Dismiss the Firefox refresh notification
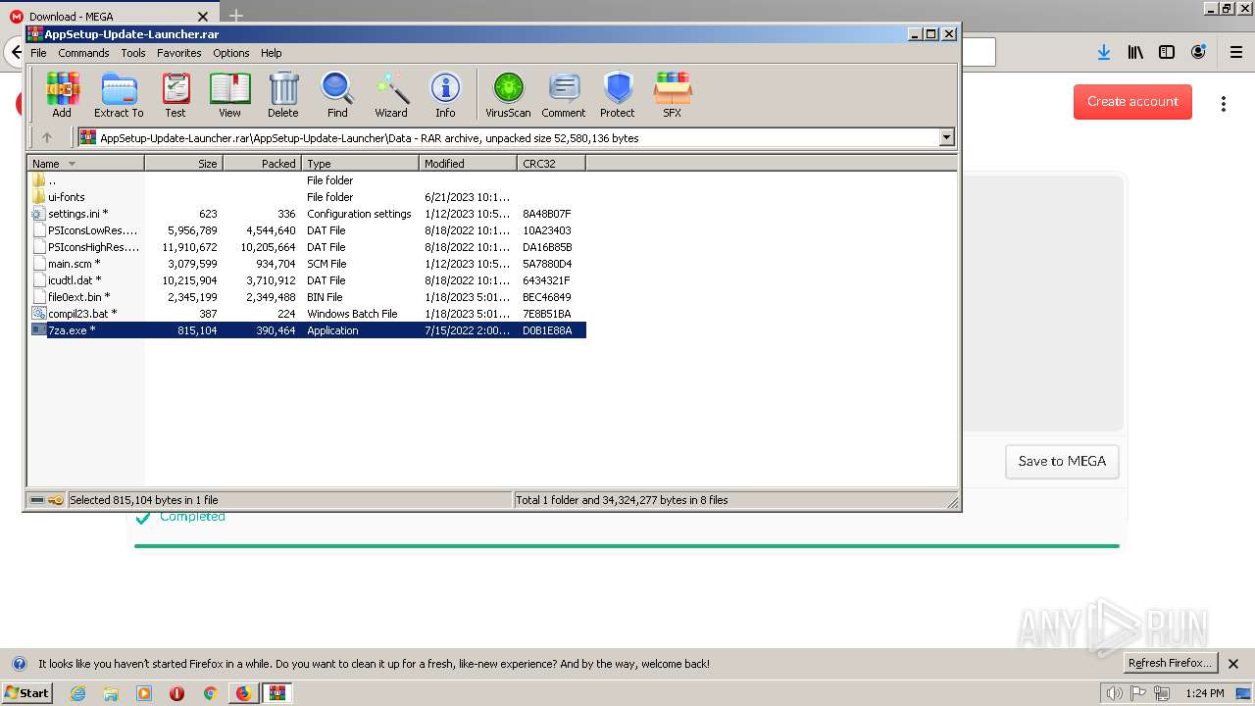 coord(1233,664)
